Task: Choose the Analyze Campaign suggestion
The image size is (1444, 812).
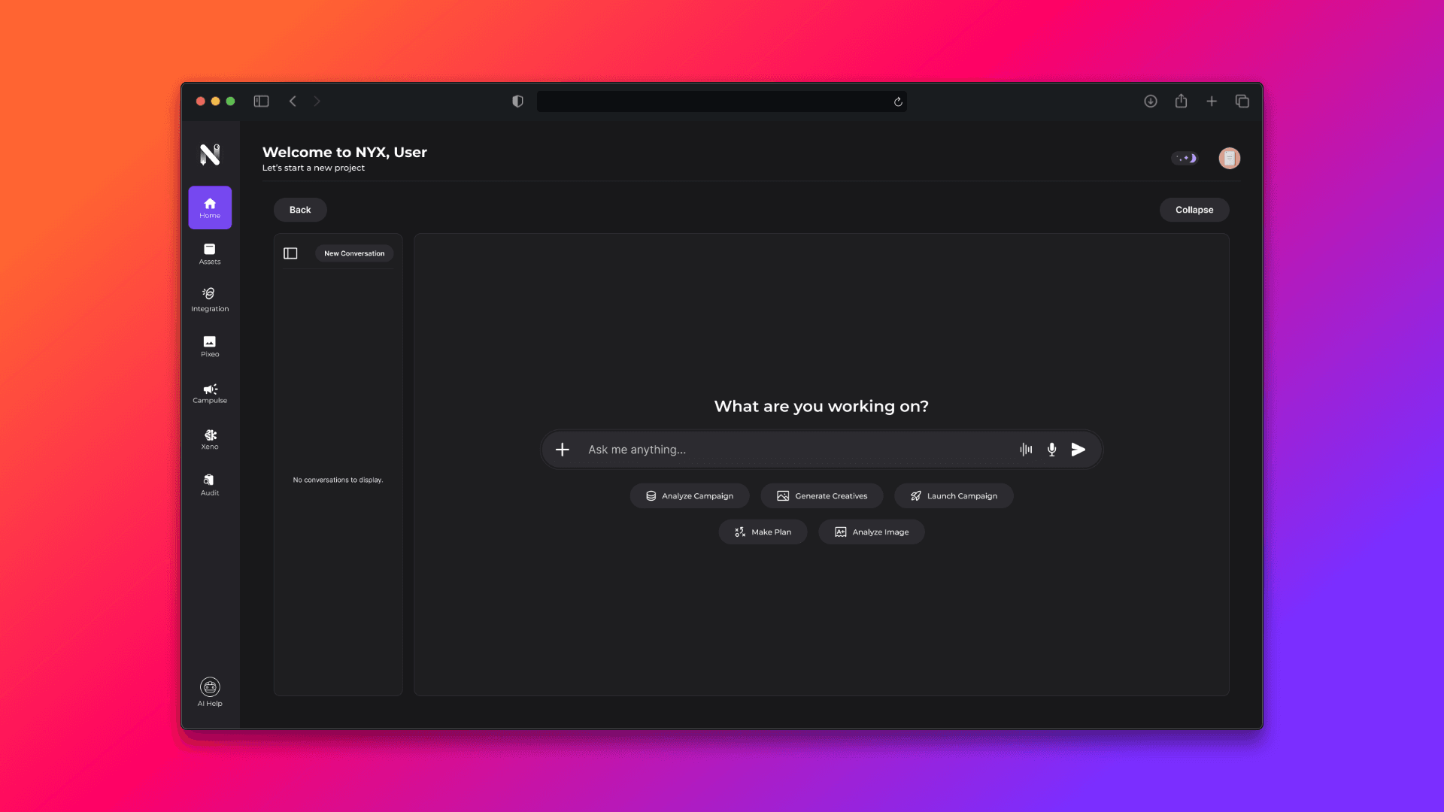Action: click(690, 496)
